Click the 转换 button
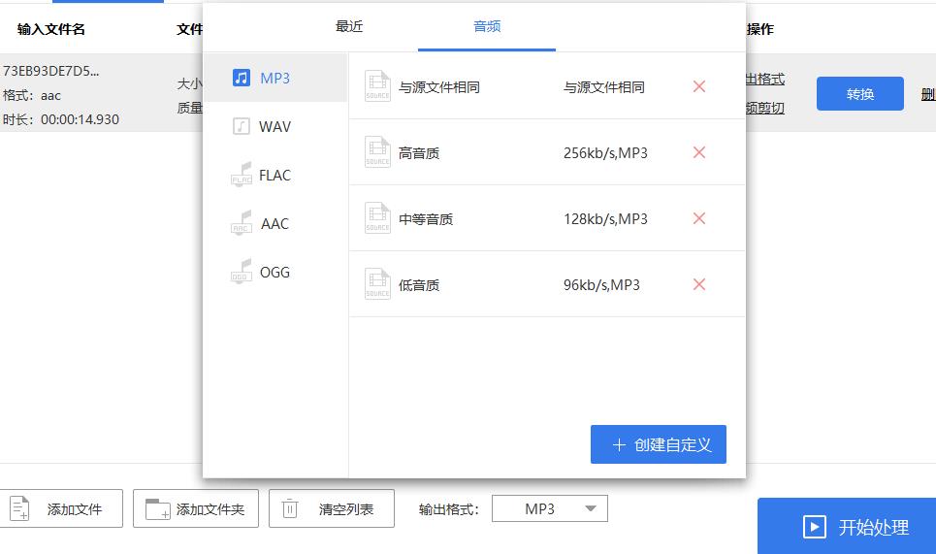Viewport: 936px width, 554px height. [x=860, y=94]
